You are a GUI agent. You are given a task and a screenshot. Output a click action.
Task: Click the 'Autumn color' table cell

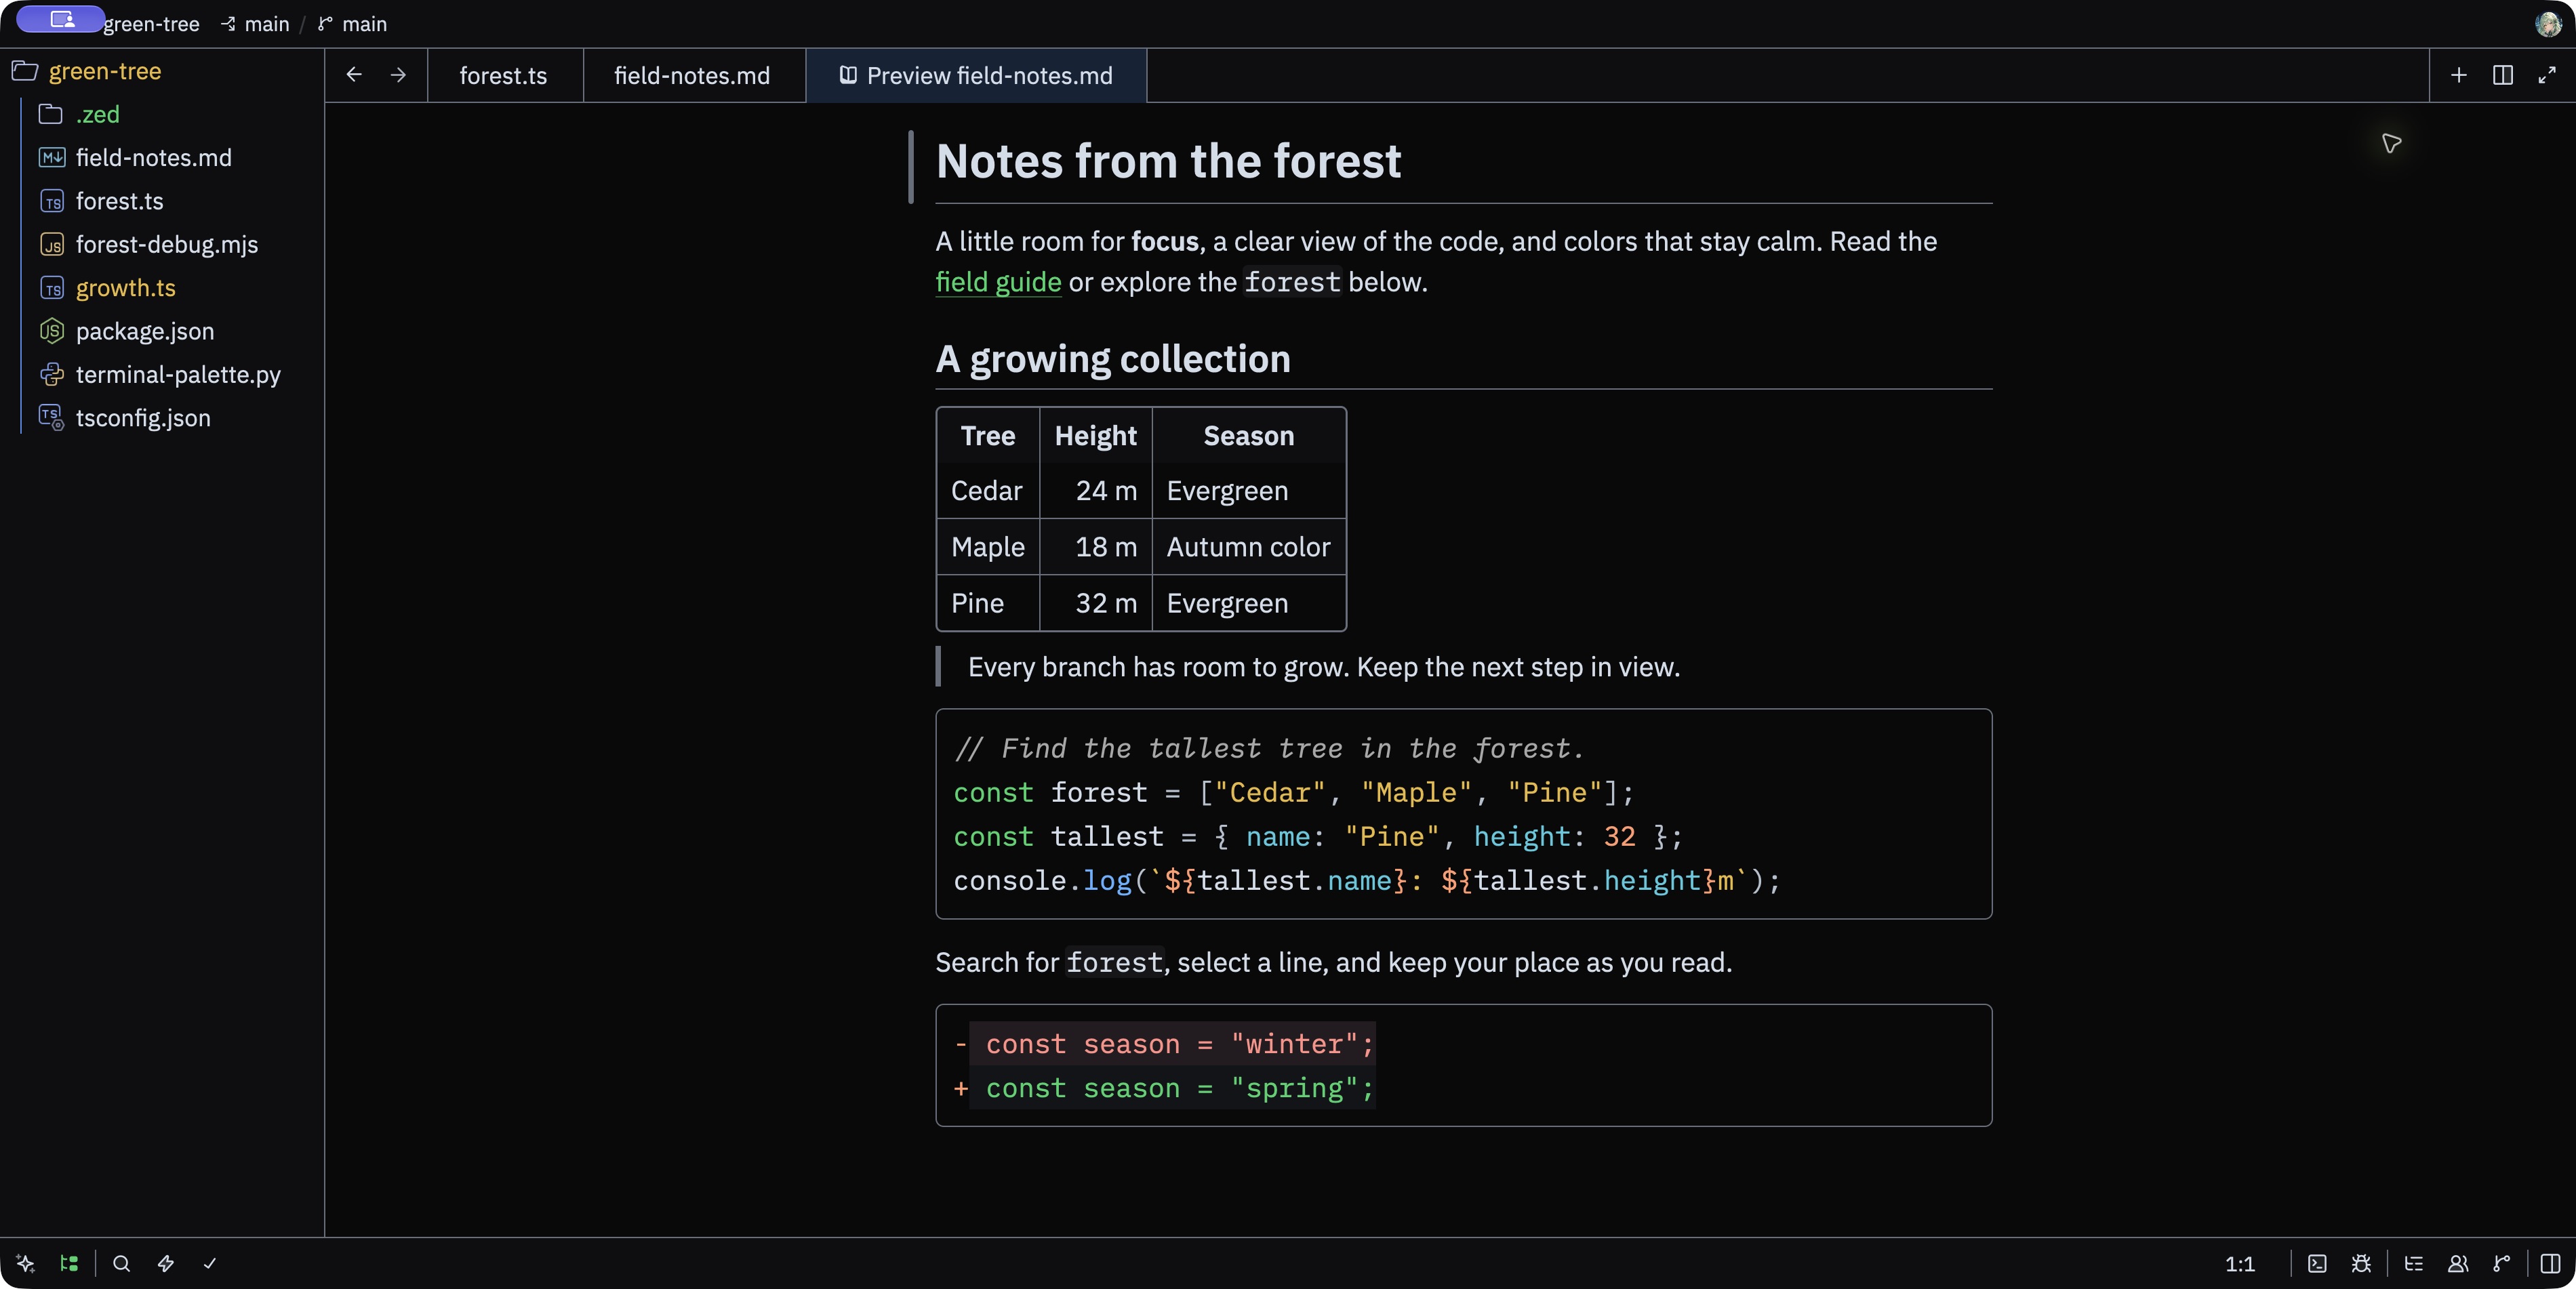1248,547
